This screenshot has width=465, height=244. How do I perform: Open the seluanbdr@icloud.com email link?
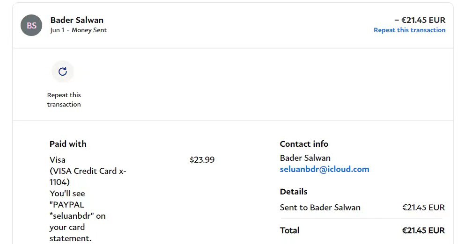(x=324, y=169)
